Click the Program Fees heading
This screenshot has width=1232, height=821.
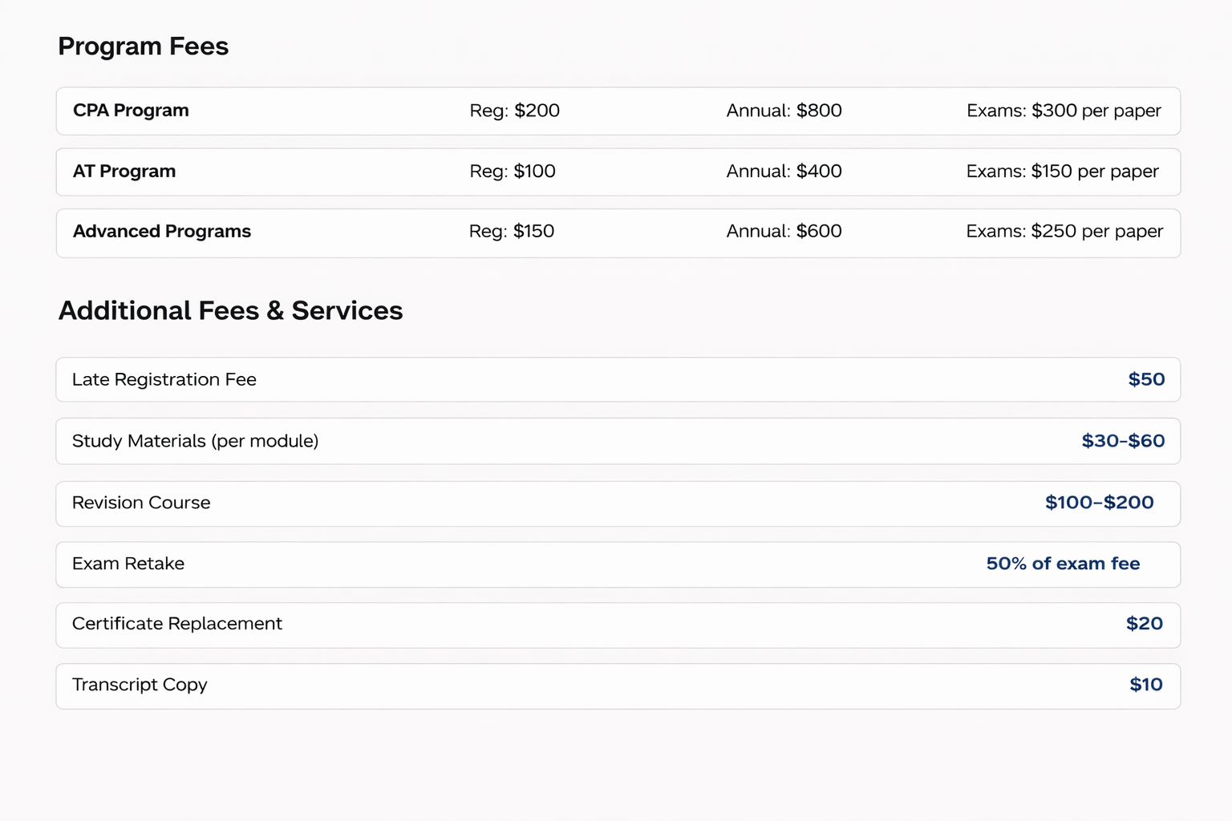click(143, 47)
